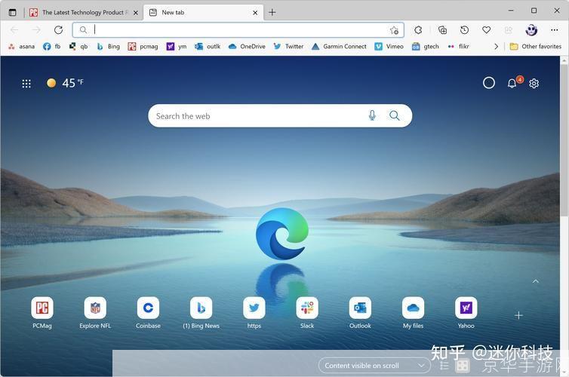Open the Vimeo favorite
Image resolution: width=569 pixels, height=377 pixels.
point(389,47)
